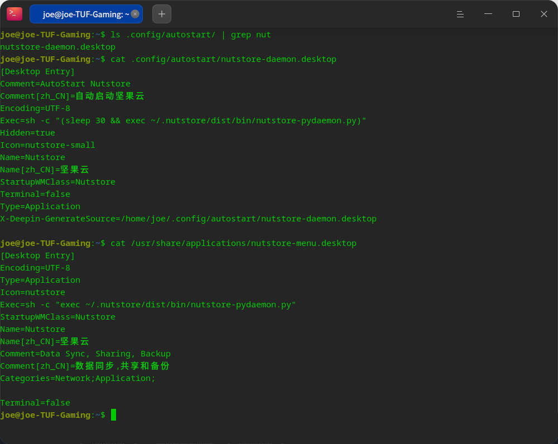Click the 'cat .config/autostart/nutstore-daemon.desktop' command
This screenshot has width=558, height=444.
coord(224,60)
